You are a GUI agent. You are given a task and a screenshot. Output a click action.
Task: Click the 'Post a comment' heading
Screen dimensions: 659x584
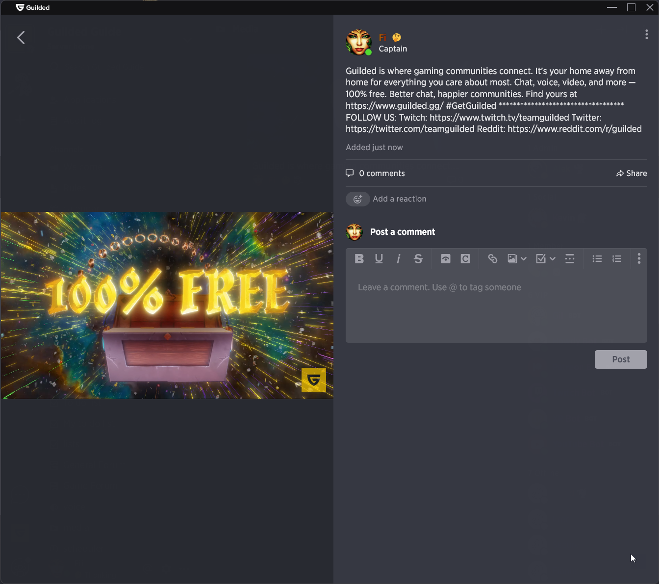(403, 232)
